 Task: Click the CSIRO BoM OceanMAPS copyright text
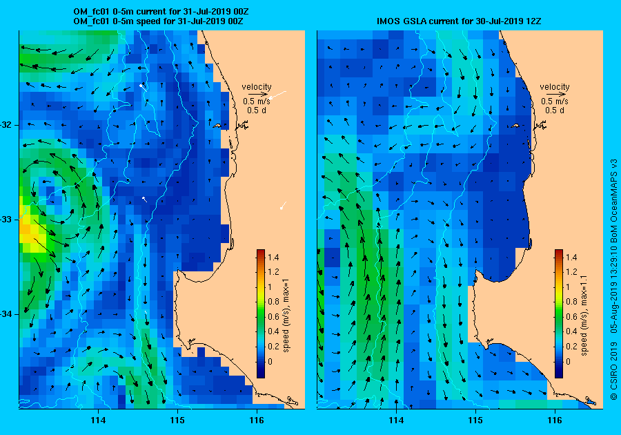pyautogui.click(x=613, y=280)
